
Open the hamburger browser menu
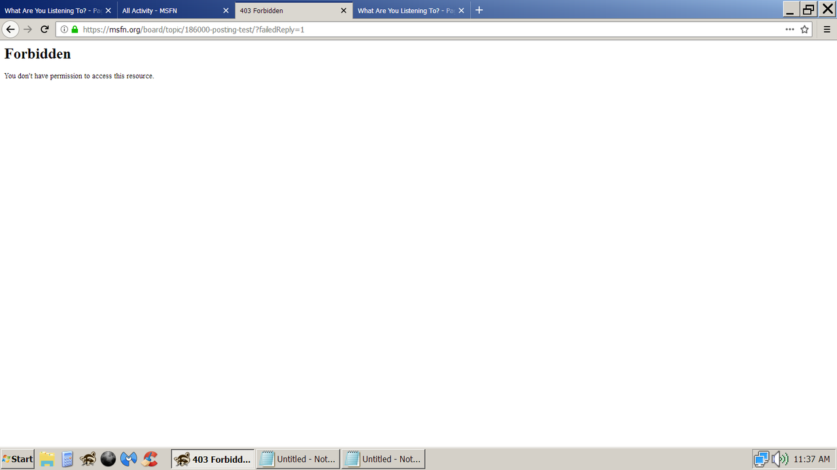tap(826, 29)
